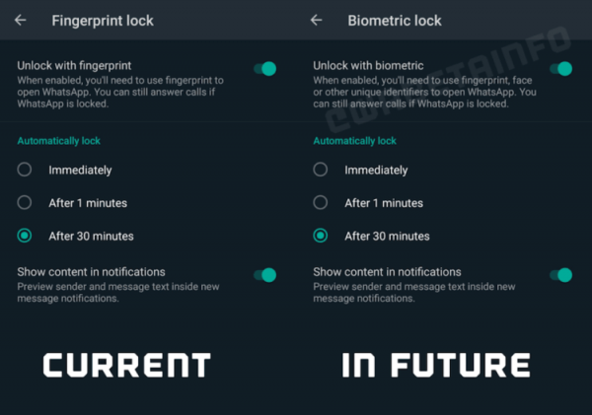
Task: Disable Show content in notifications on Biometric screen
Action: [561, 275]
